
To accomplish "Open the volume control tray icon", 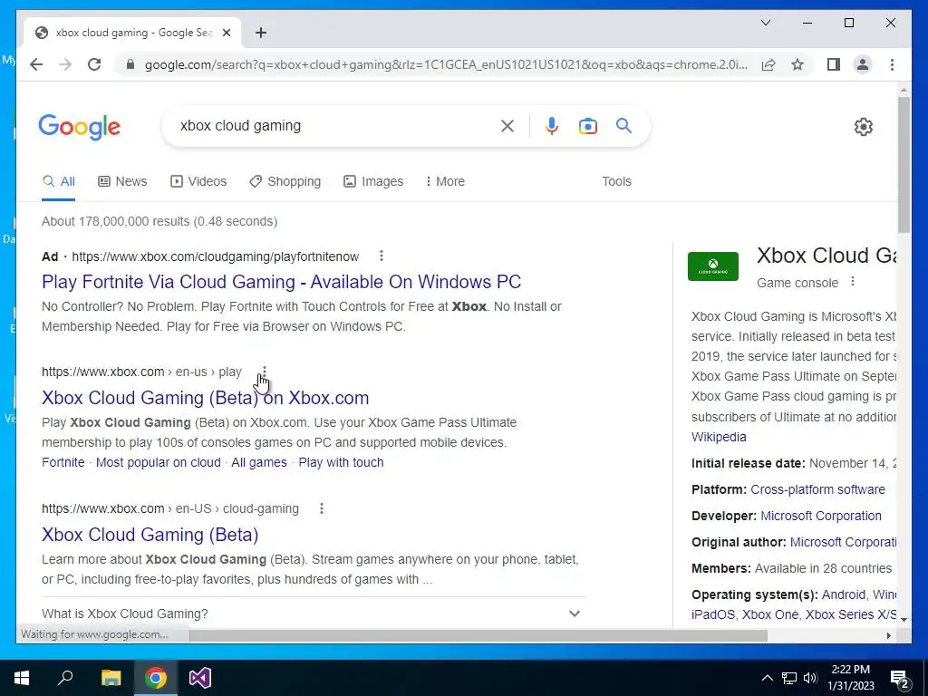I will pos(811,678).
